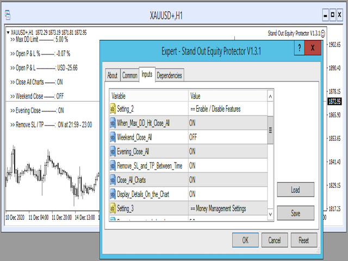Click the Value column header
The width and height of the screenshot is (348, 261).
(228, 96)
